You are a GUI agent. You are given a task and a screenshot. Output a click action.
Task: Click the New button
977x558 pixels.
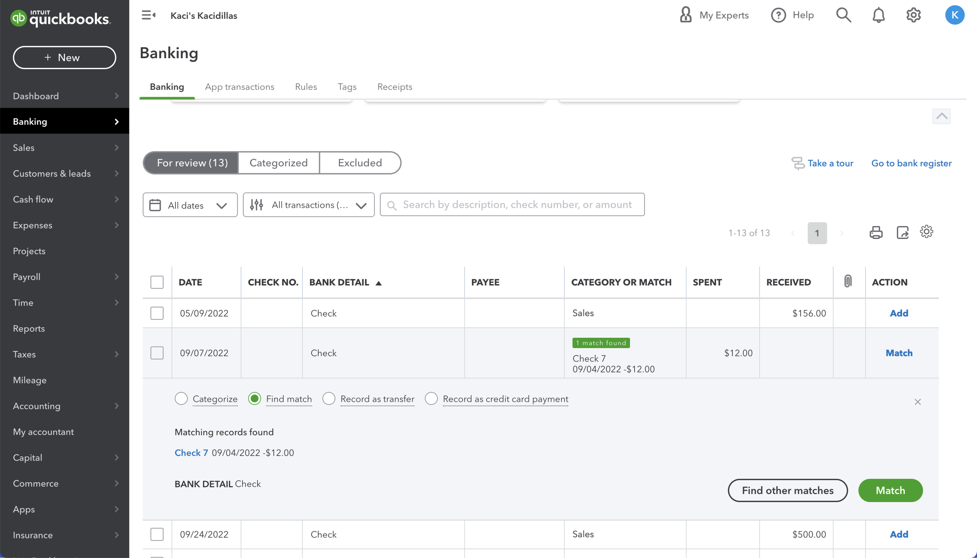(x=64, y=58)
